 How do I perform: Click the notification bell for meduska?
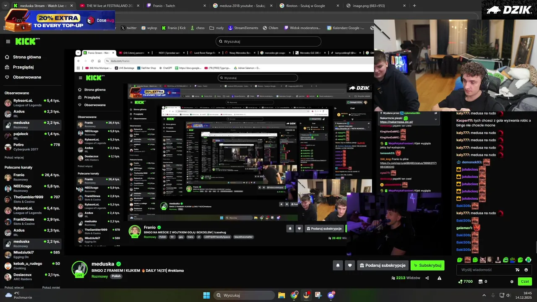click(x=338, y=266)
